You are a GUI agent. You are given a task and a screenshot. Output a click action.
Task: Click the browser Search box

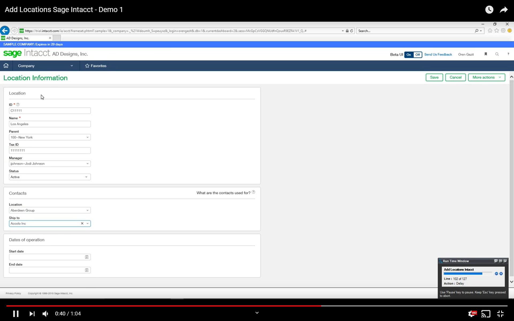tap(415, 31)
